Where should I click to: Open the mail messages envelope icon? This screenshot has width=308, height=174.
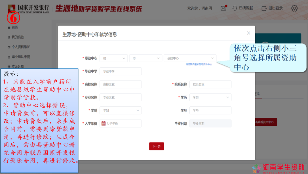223,8
